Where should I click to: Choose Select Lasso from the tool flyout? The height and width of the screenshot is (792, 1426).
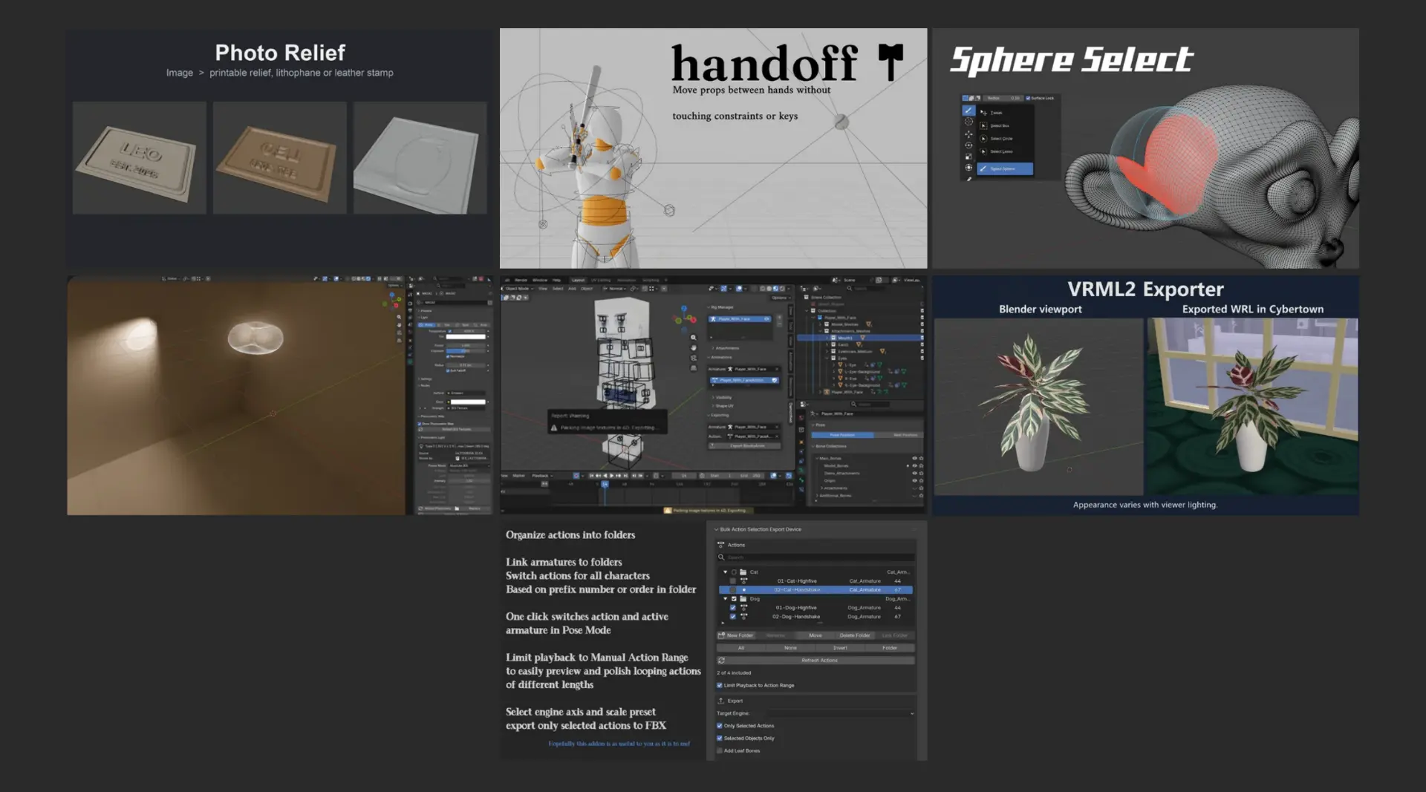[1006, 151]
